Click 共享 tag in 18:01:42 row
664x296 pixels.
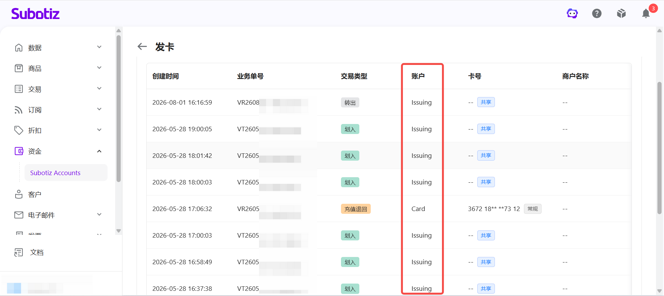click(x=486, y=155)
